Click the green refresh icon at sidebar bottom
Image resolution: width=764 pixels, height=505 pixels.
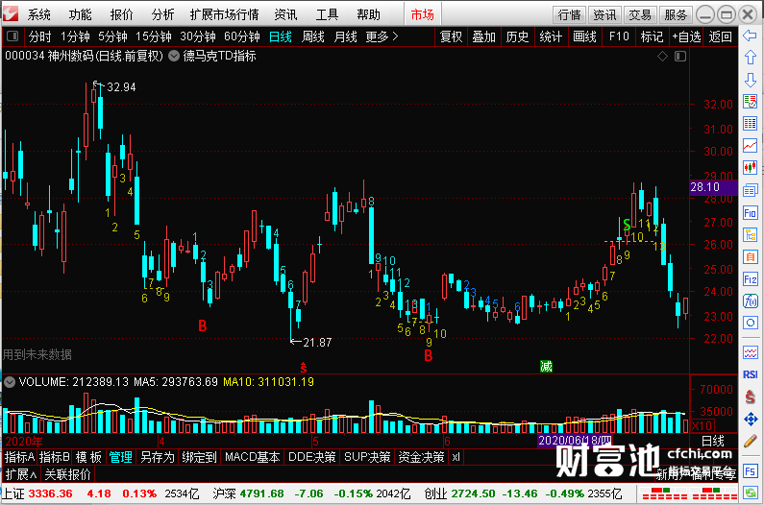750,493
